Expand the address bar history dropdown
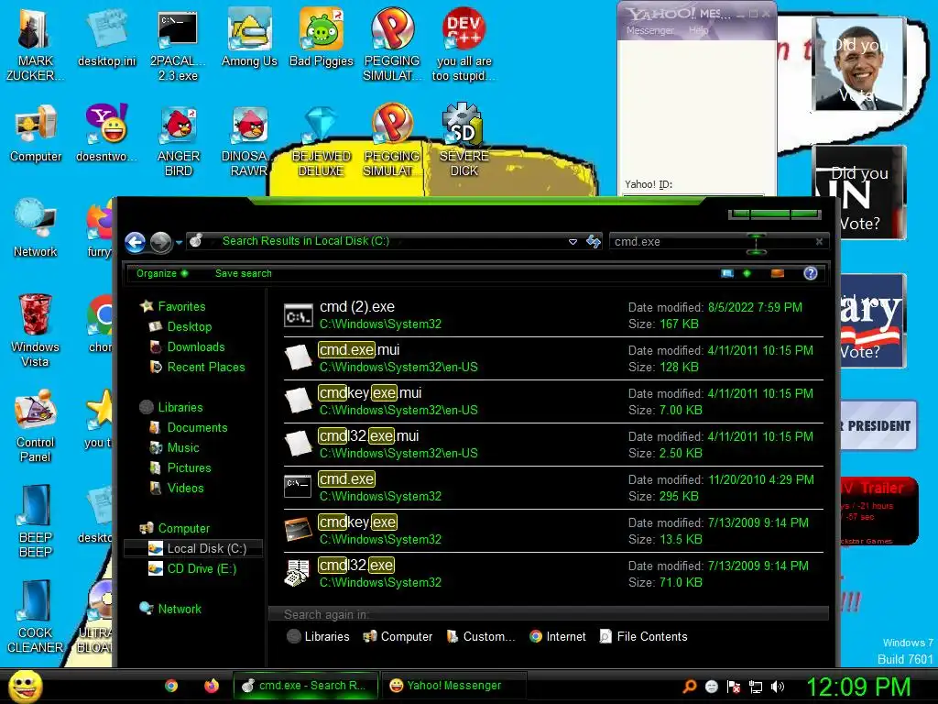938x704 pixels. tap(573, 242)
